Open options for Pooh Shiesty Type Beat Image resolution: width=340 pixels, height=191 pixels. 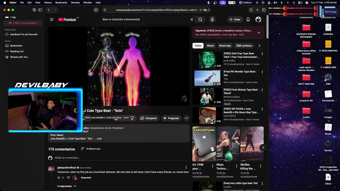[x=262, y=90]
